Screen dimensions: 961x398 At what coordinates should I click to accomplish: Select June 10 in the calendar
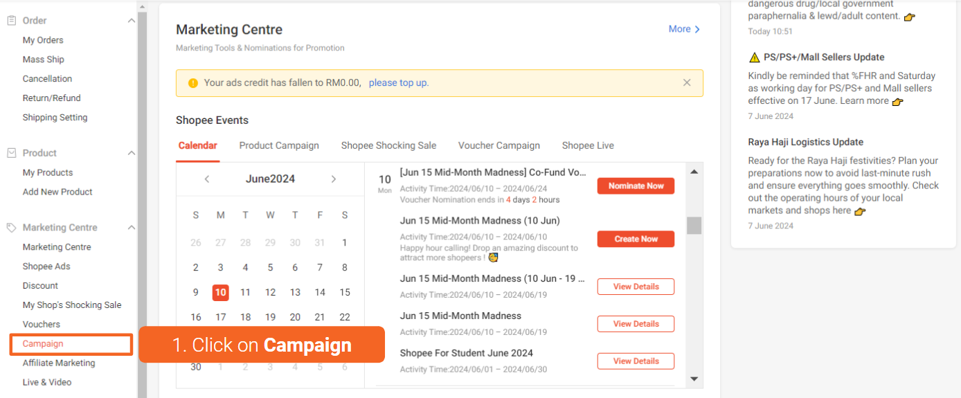tap(220, 293)
